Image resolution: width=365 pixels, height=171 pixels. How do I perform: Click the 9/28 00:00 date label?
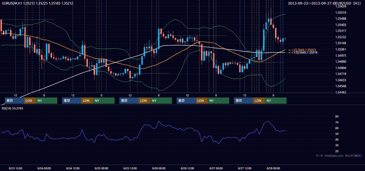click(273, 168)
